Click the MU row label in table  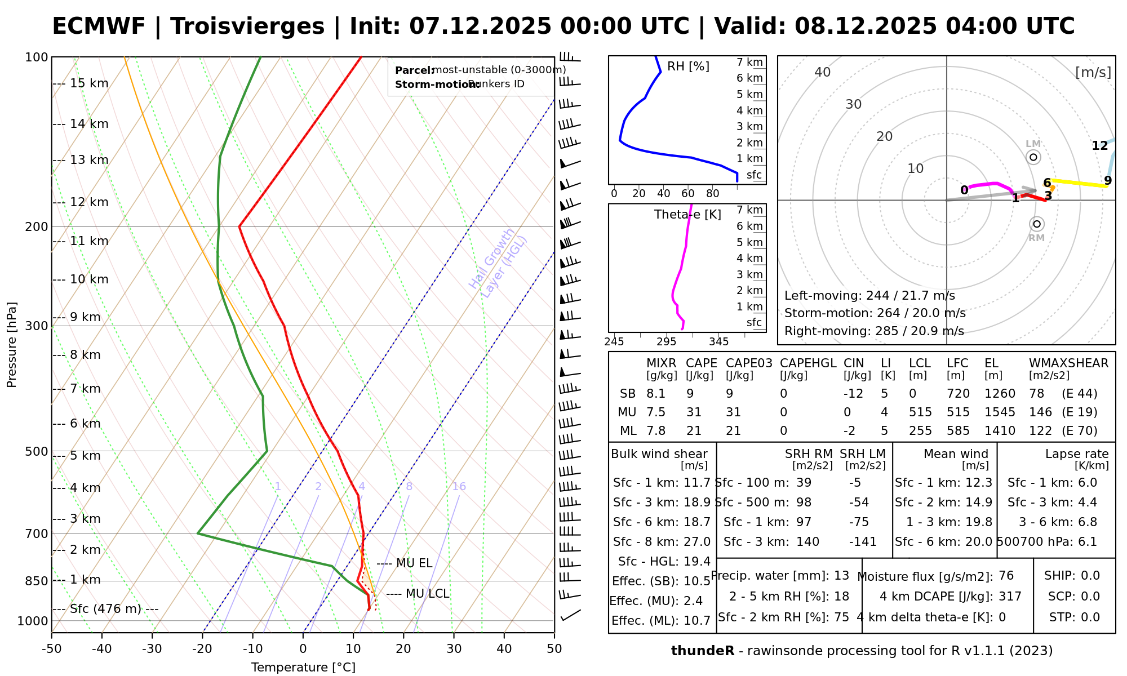pyautogui.click(x=627, y=412)
